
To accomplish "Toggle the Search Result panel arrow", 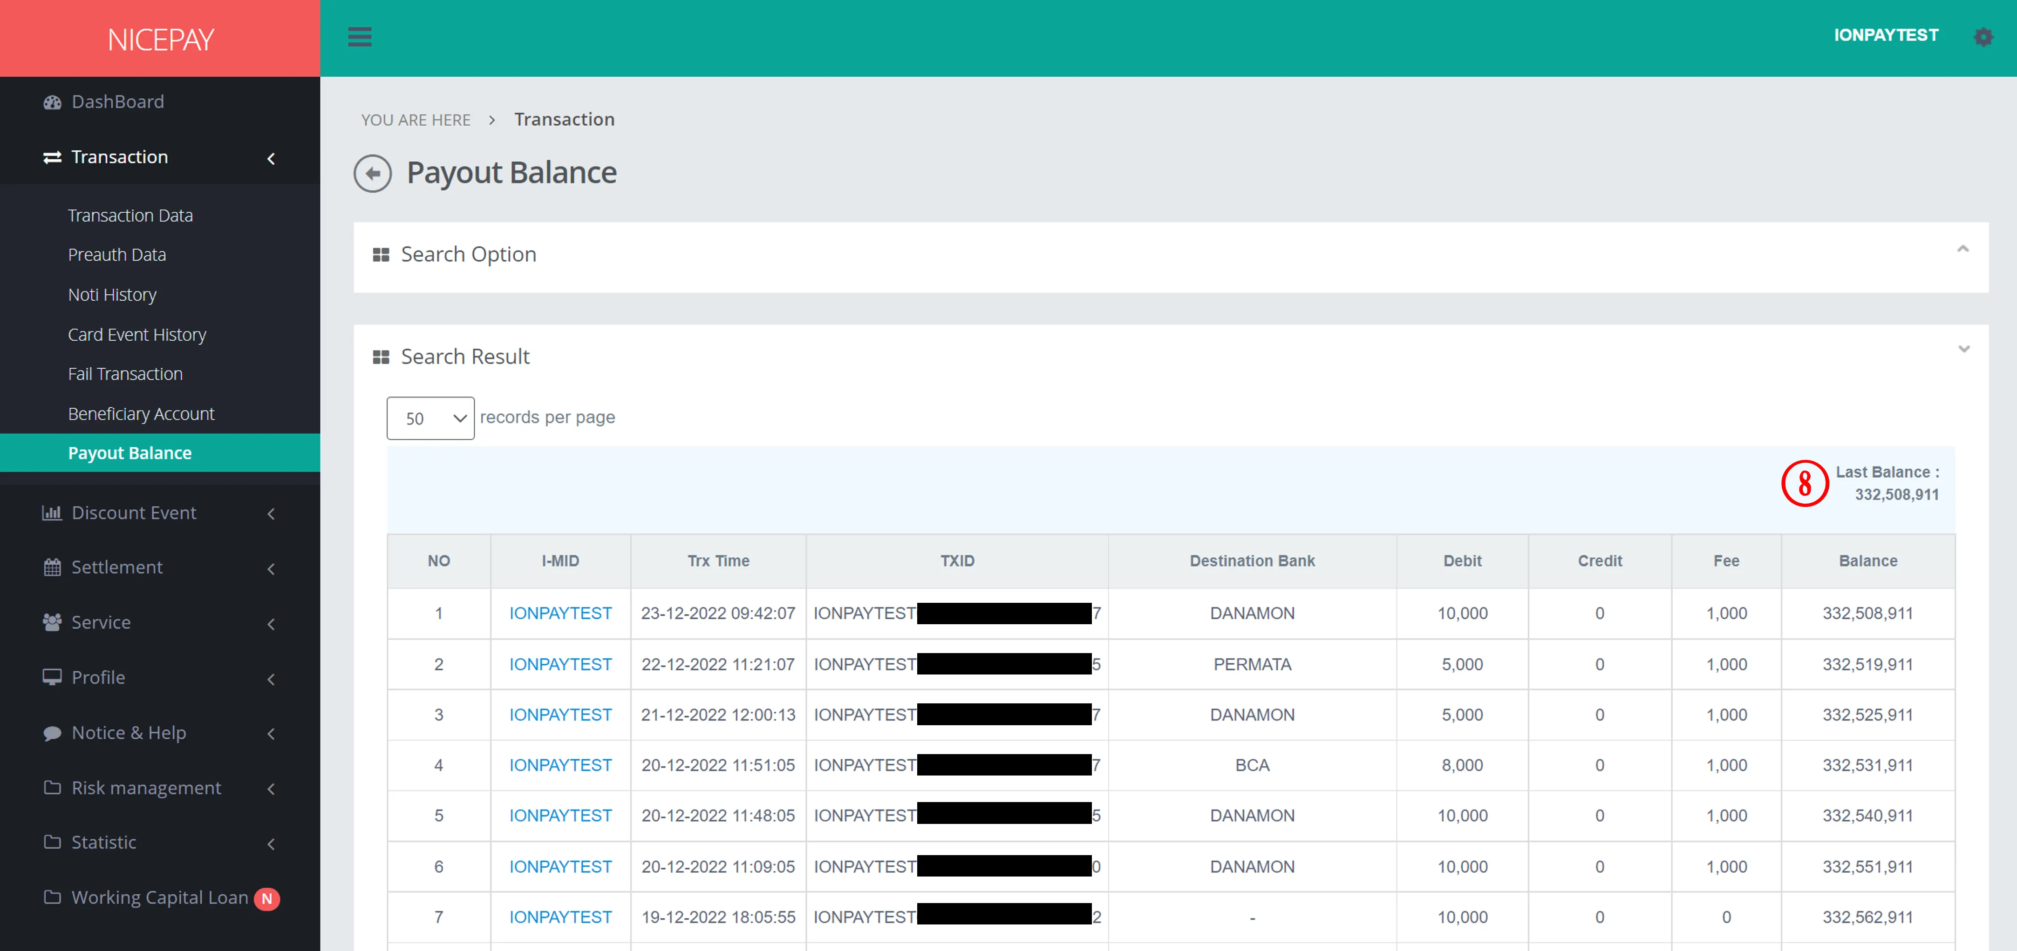I will (1963, 349).
